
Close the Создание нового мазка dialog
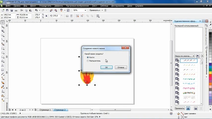[125, 48]
